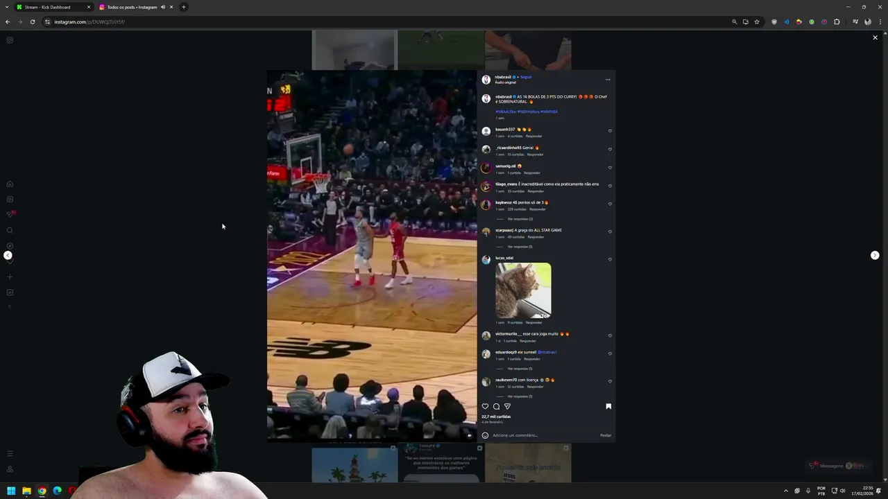Like samuelg.oll's comment
The width and height of the screenshot is (888, 499).
(610, 168)
